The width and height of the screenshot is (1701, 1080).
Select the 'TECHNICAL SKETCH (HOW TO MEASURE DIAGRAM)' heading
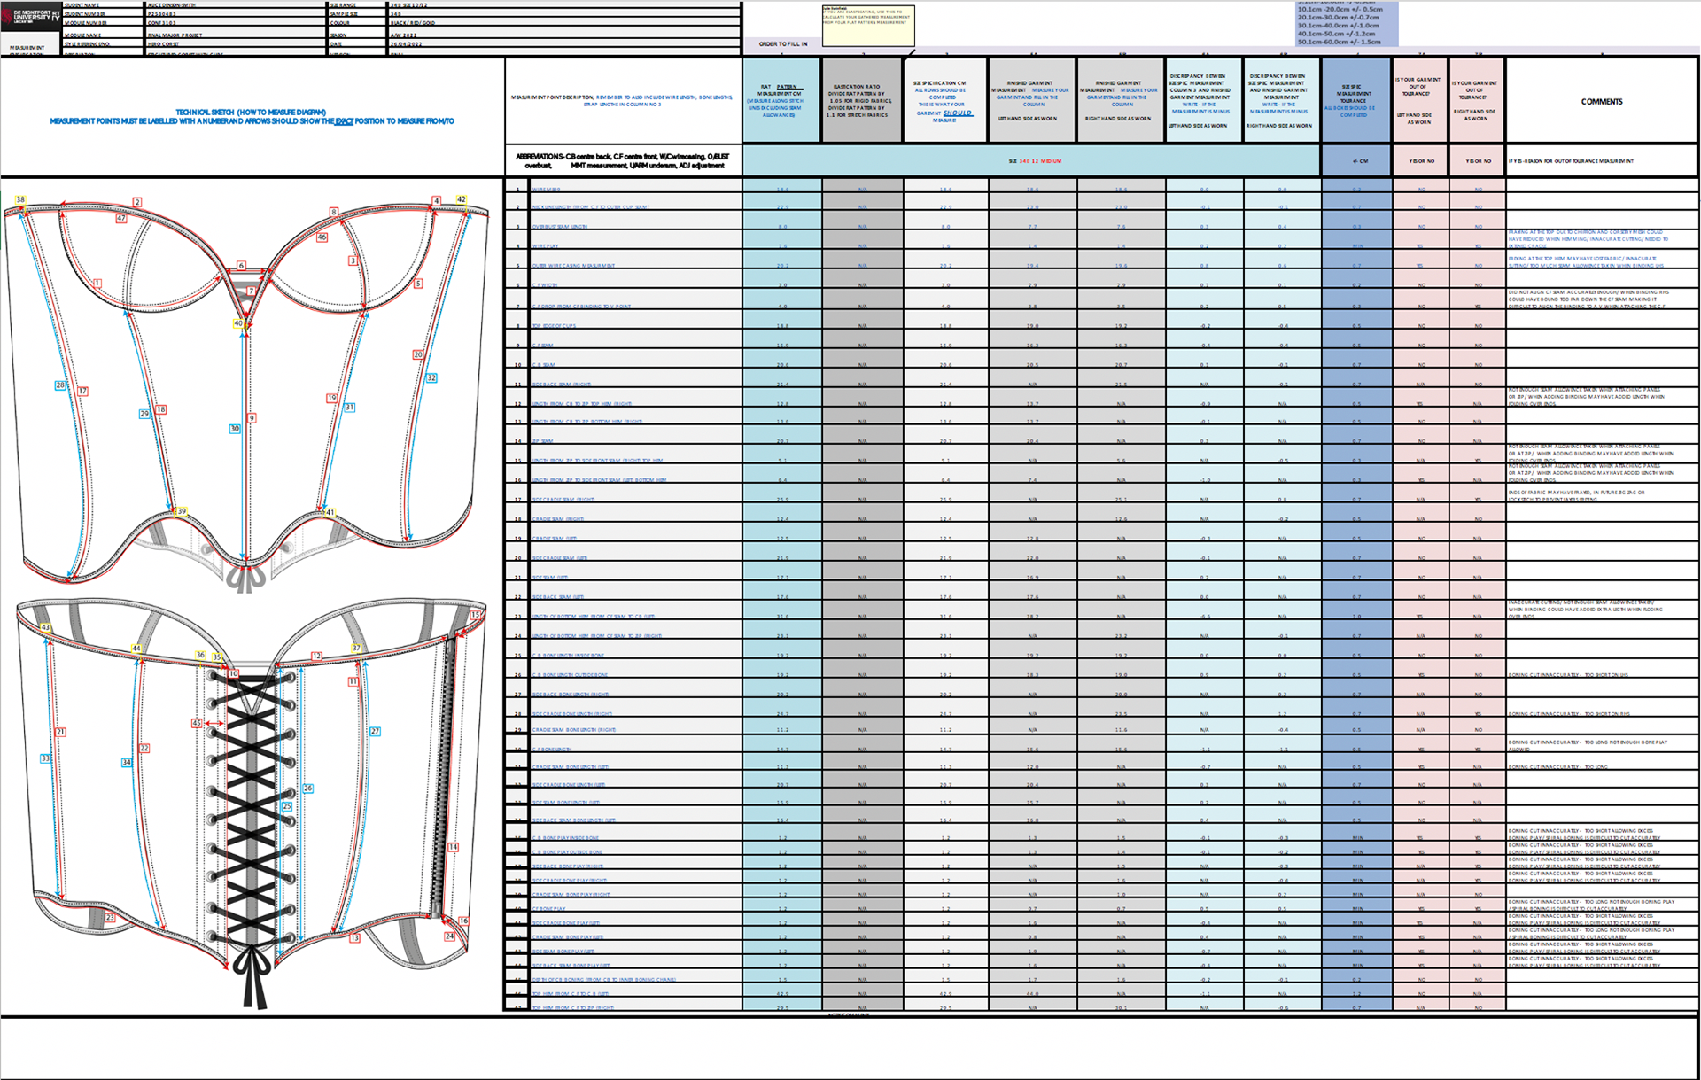pyautogui.click(x=251, y=113)
